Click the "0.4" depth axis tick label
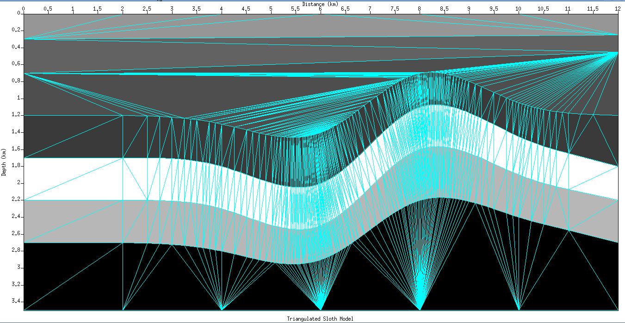Image resolution: width=625 pixels, height=323 pixels. click(x=17, y=47)
